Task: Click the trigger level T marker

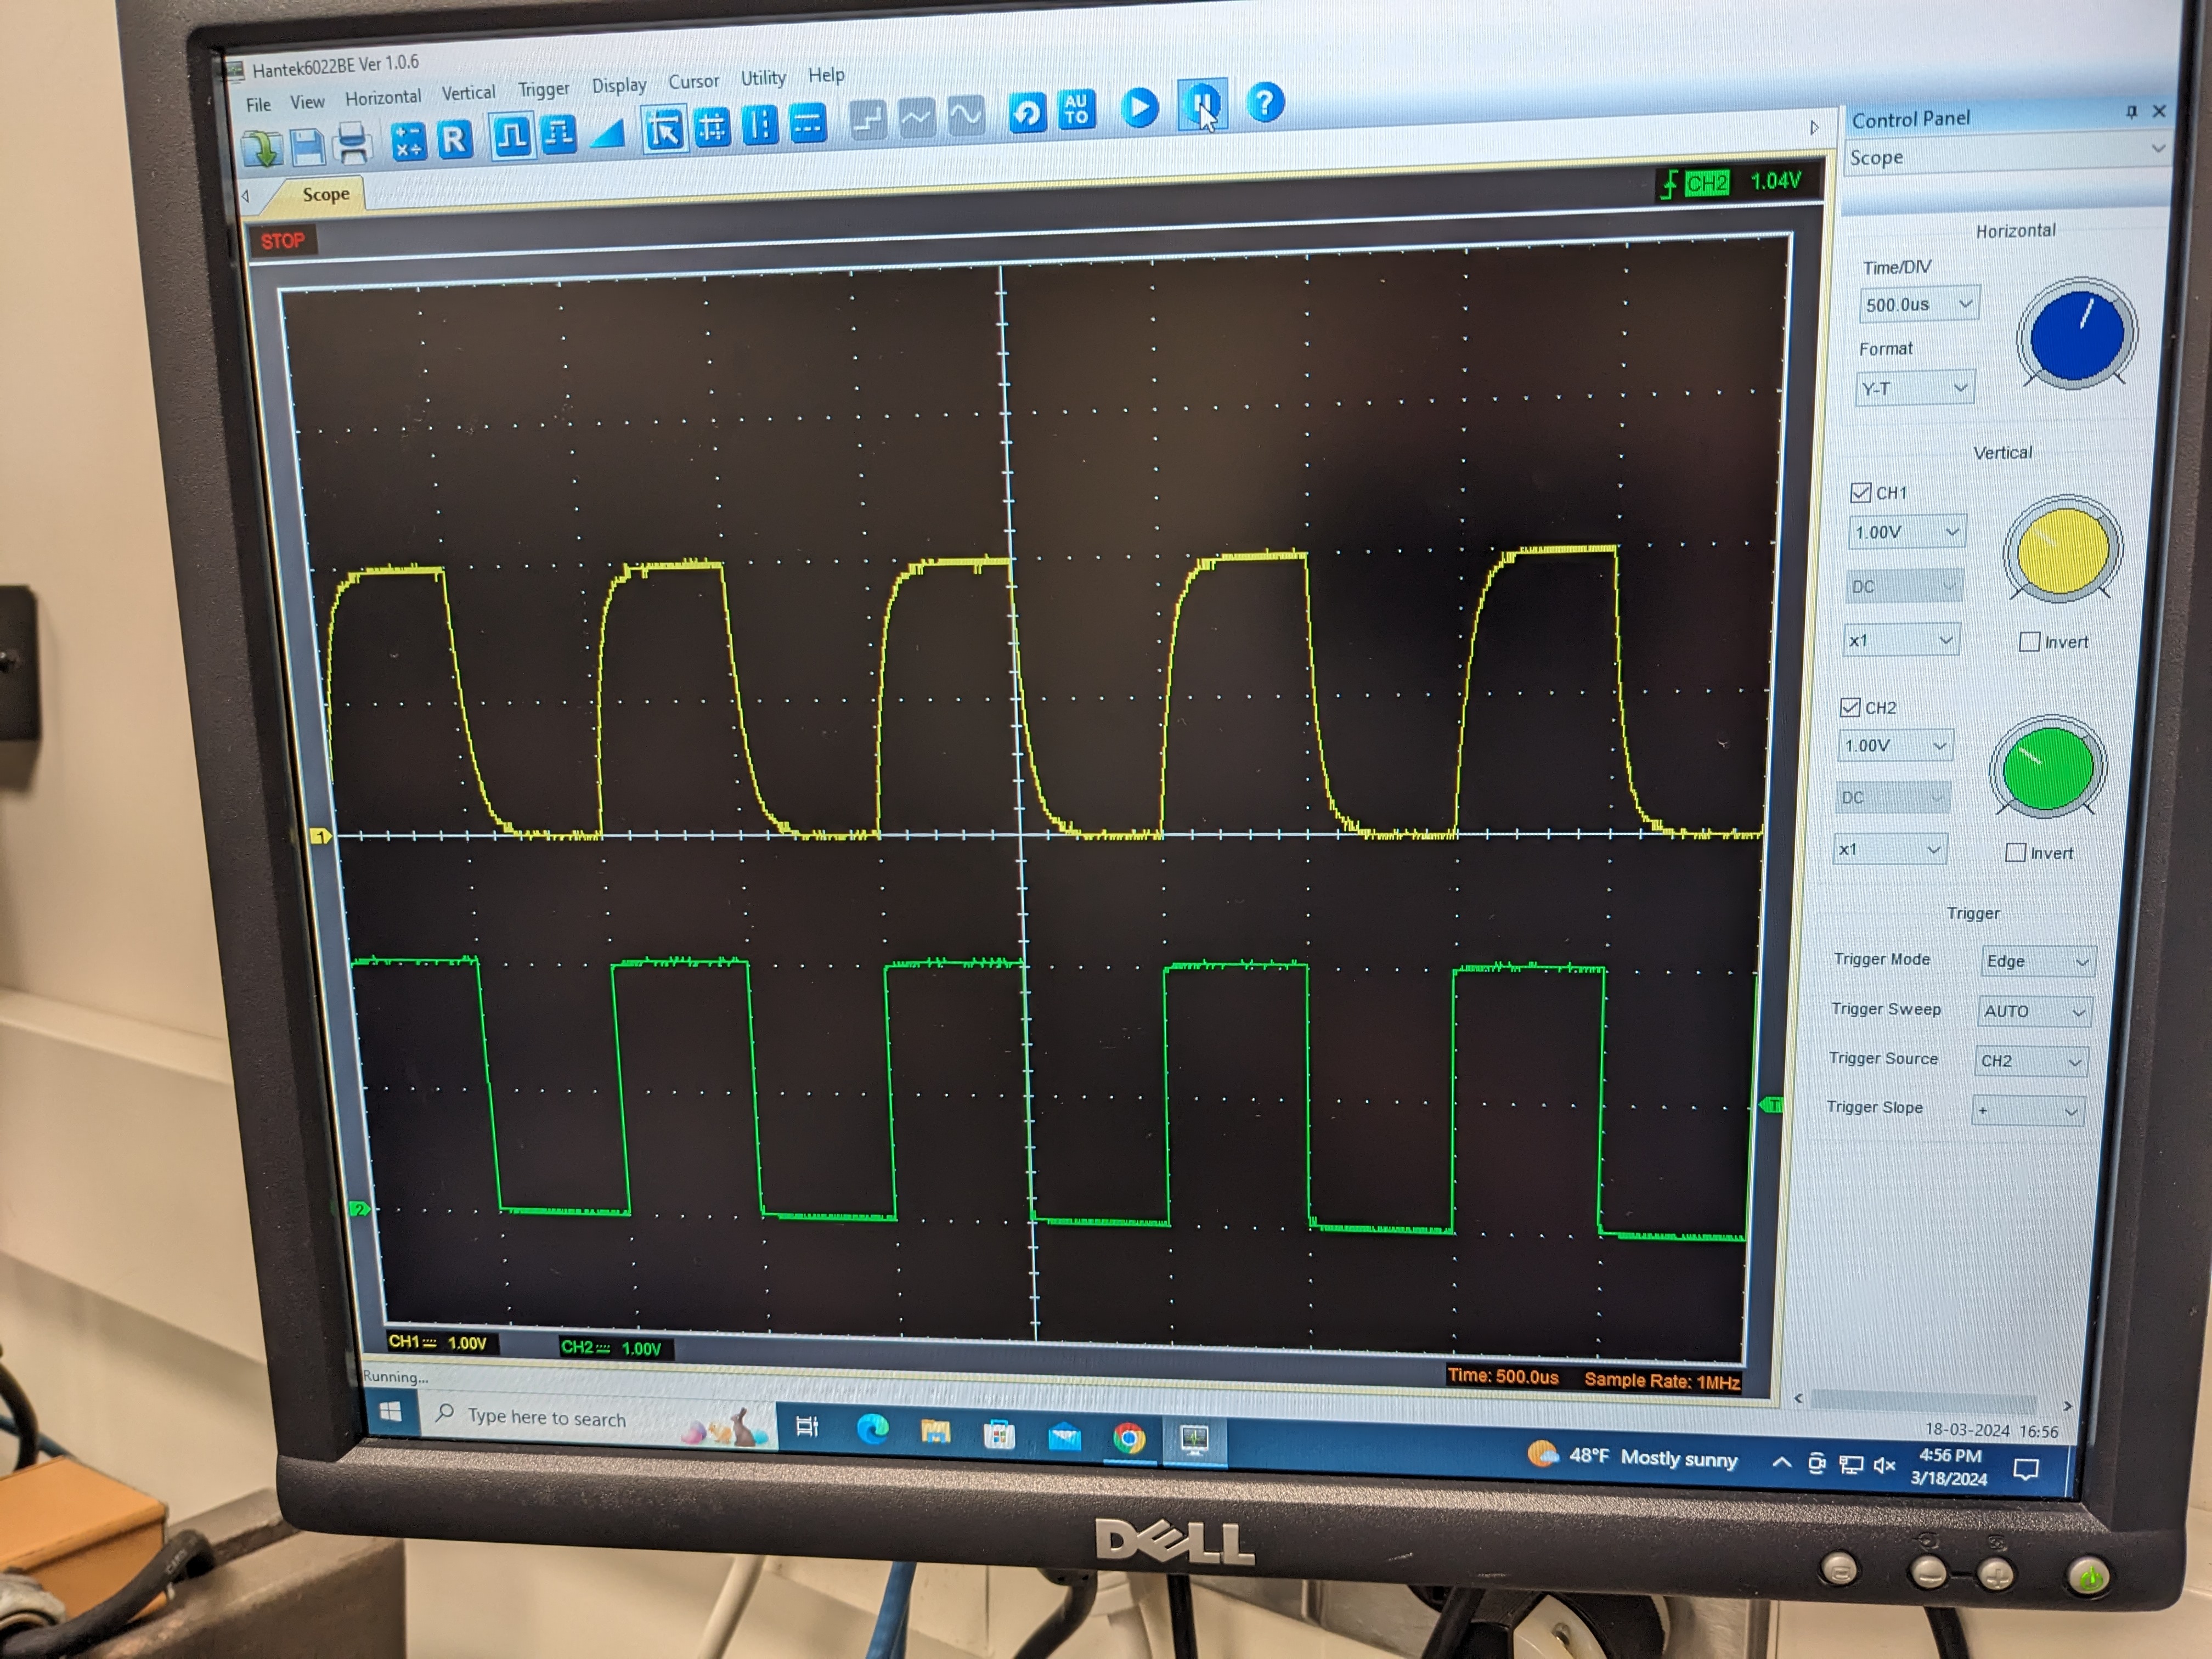Action: (1771, 1104)
